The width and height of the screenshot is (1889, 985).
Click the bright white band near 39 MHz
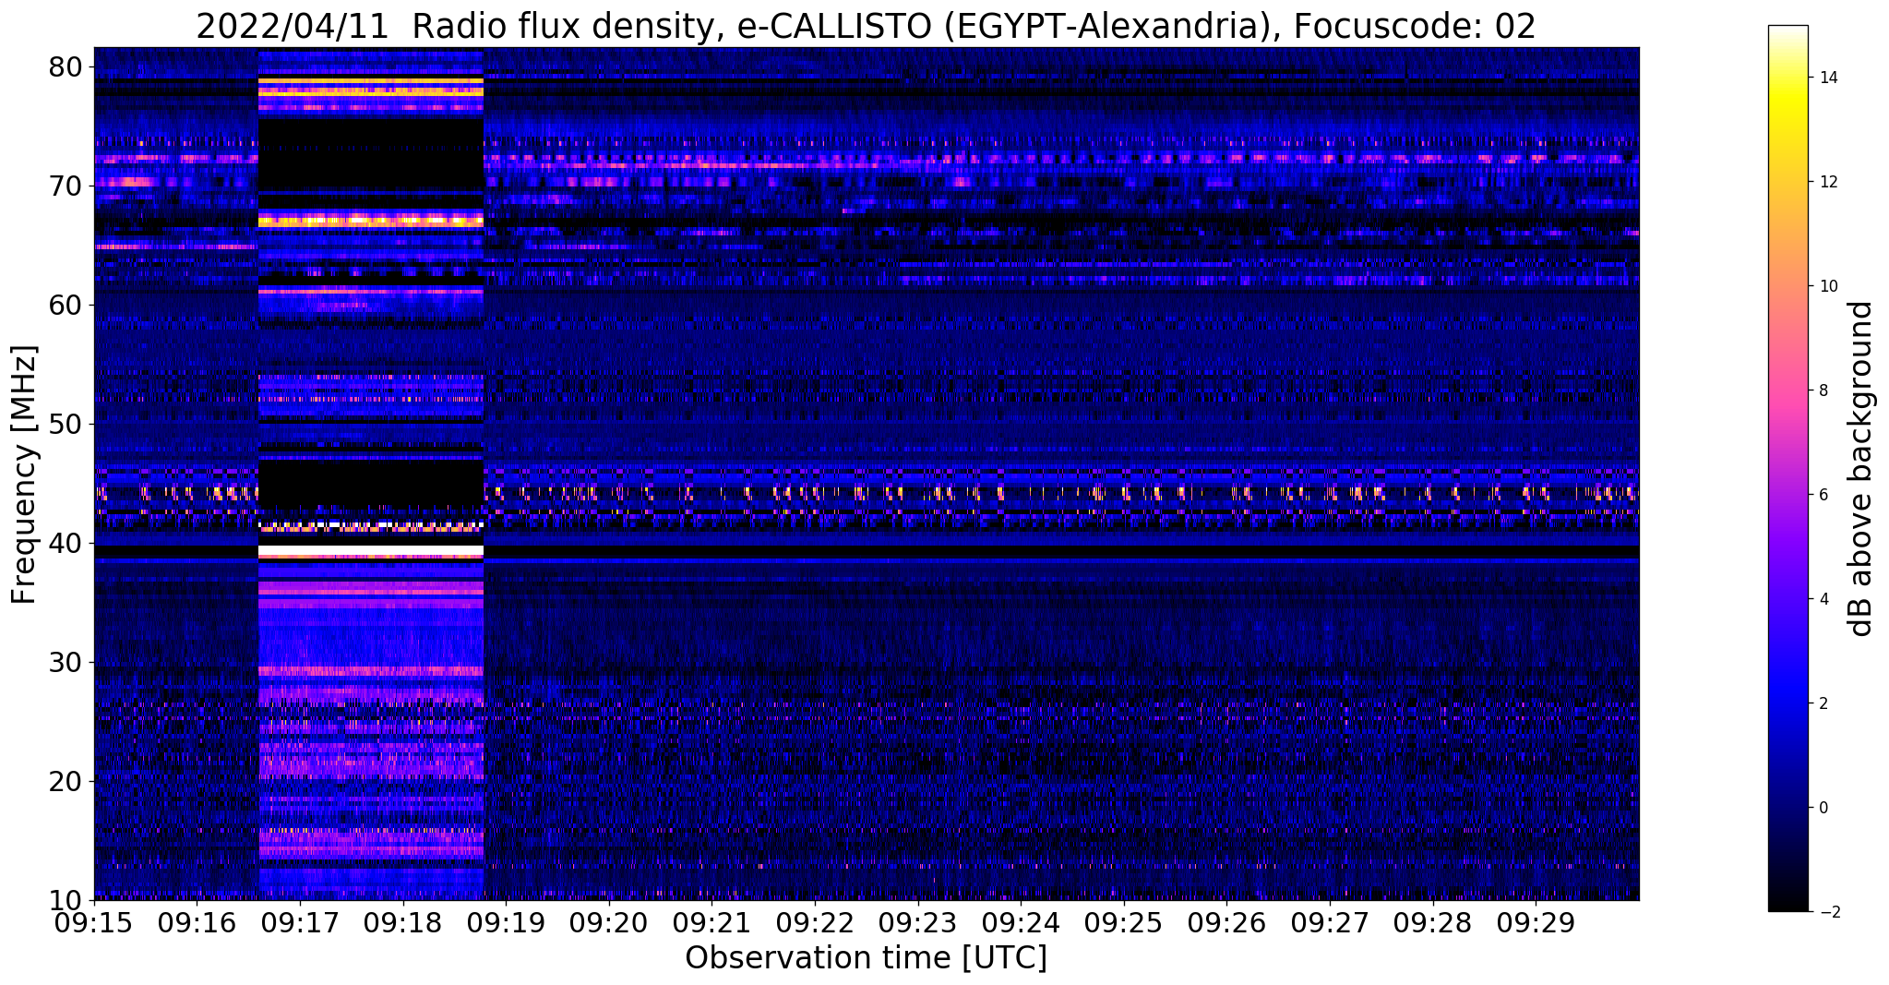[x=371, y=551]
